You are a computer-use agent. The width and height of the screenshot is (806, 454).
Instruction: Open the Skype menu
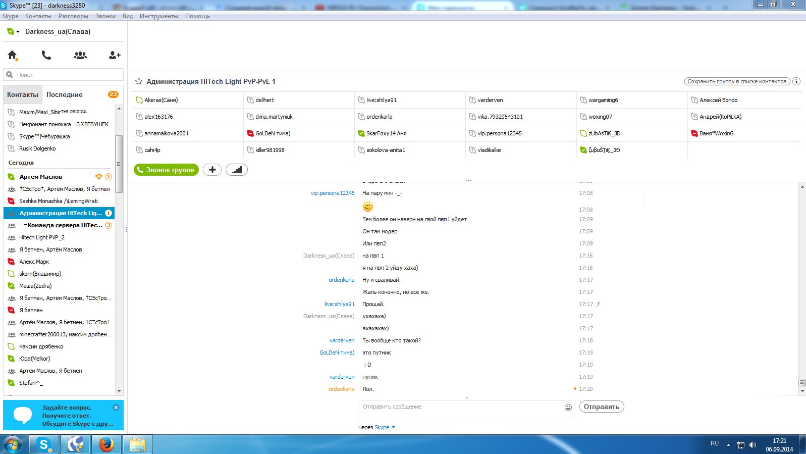point(10,16)
